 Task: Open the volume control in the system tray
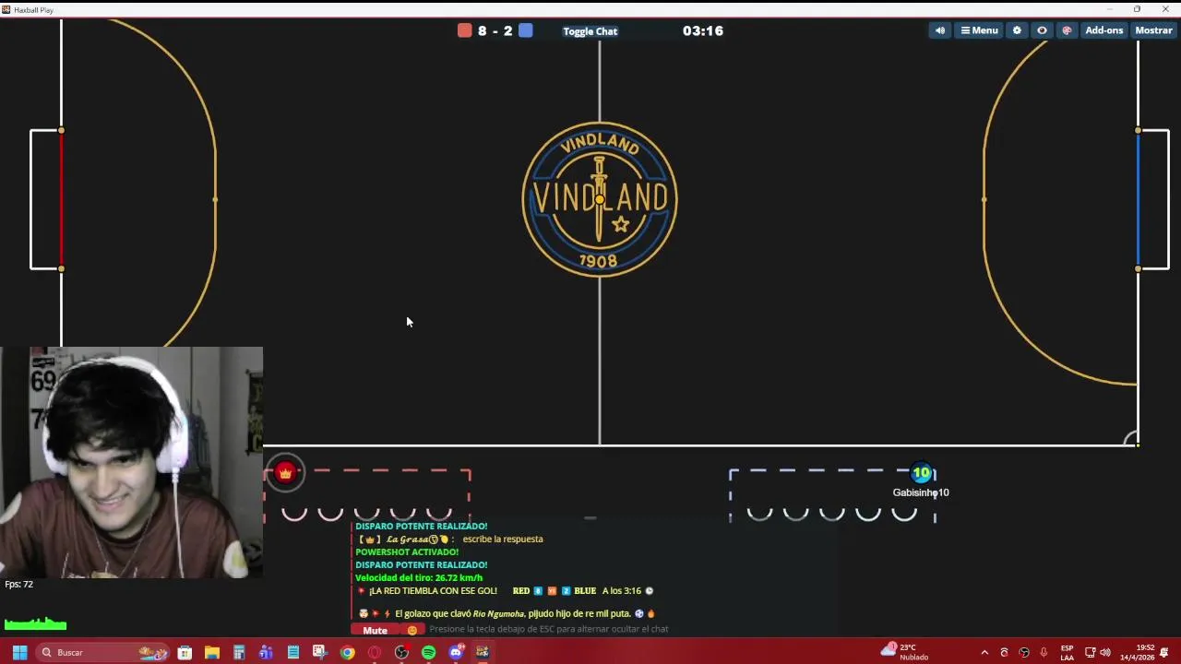1105,652
